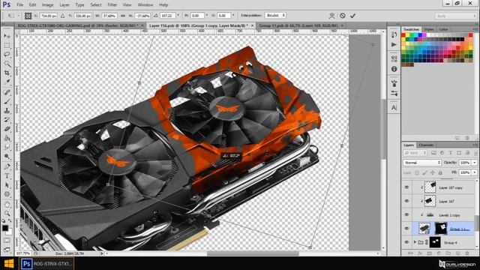Open the Character panel icon
Image resolution: width=480 pixels, height=270 pixels.
point(394,107)
